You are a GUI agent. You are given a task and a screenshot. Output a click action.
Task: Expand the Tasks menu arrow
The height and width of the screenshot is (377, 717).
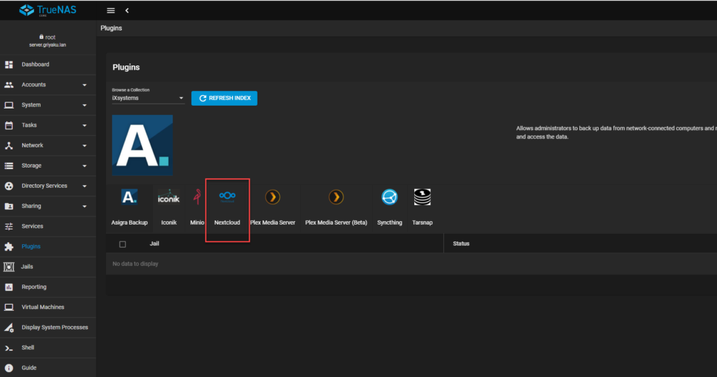coord(85,125)
